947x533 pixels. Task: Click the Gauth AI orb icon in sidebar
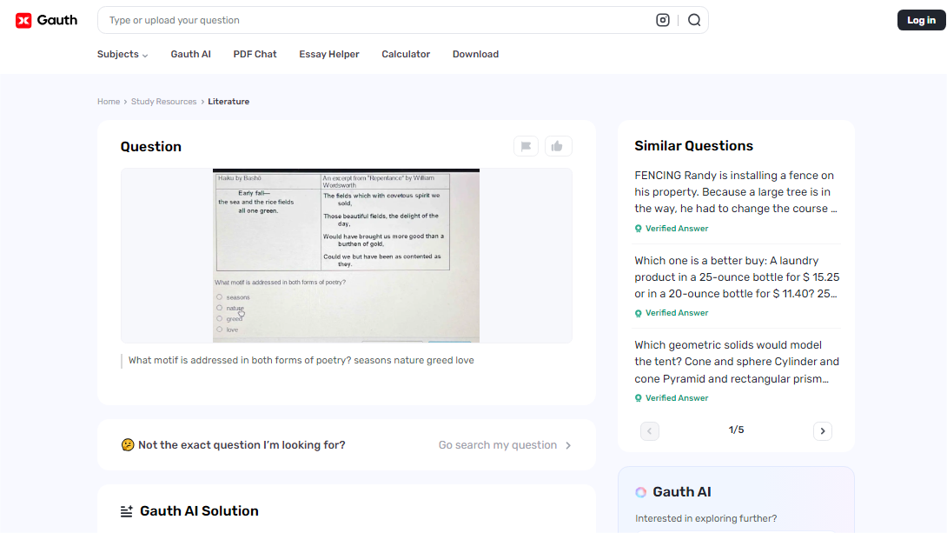pyautogui.click(x=640, y=491)
